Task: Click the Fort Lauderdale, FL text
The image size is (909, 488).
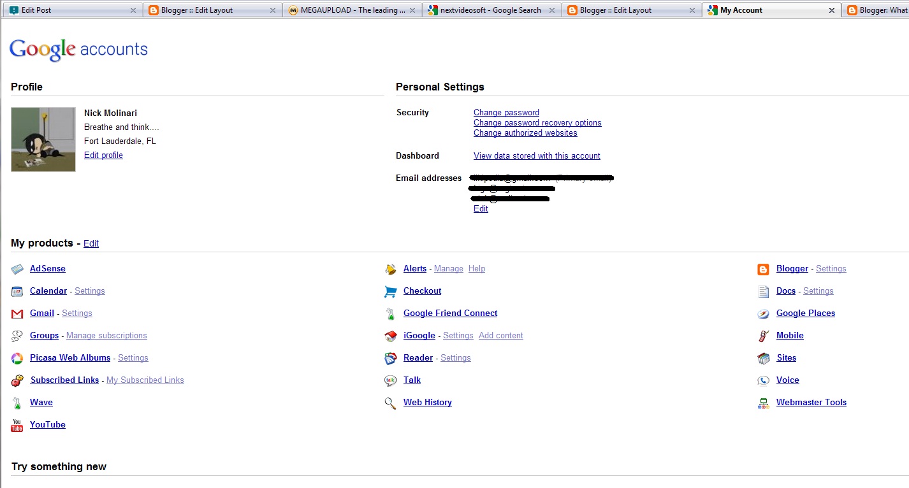Action: coord(120,141)
